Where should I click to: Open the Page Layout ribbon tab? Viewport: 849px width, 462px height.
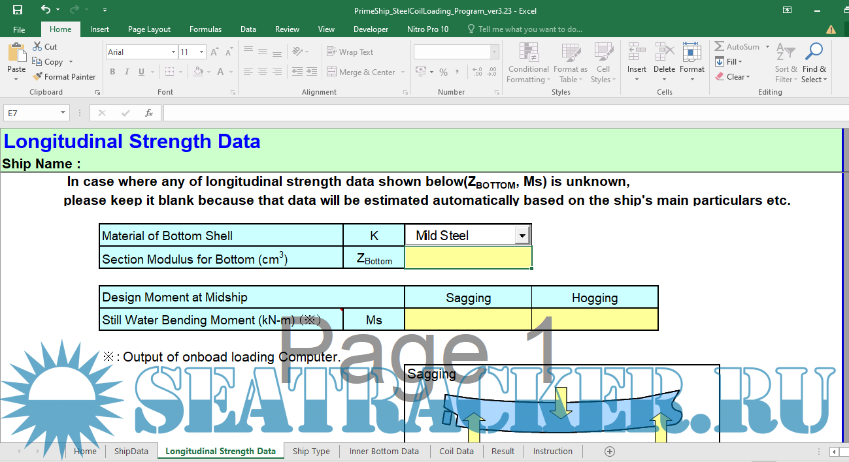point(149,29)
